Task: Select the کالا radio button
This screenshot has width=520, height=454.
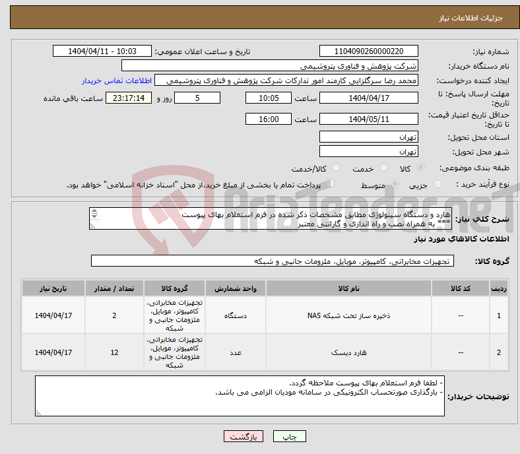Action: [420, 168]
